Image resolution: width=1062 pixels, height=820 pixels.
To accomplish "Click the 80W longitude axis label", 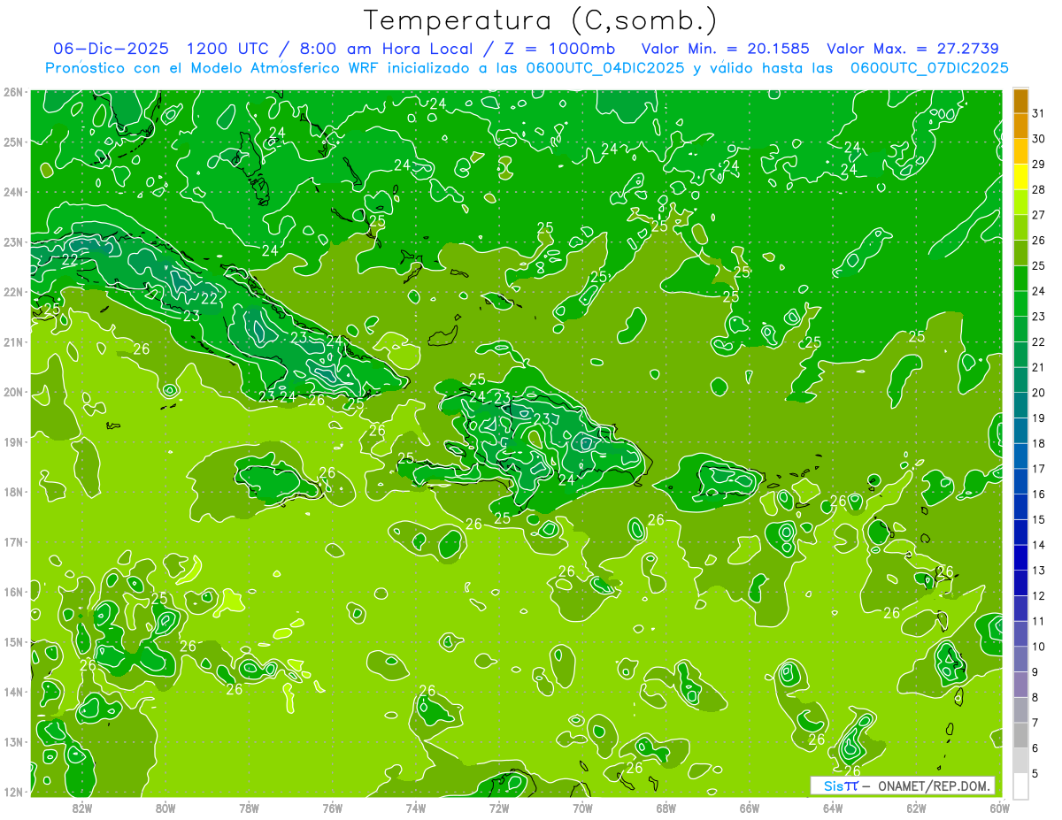I will point(165,808).
